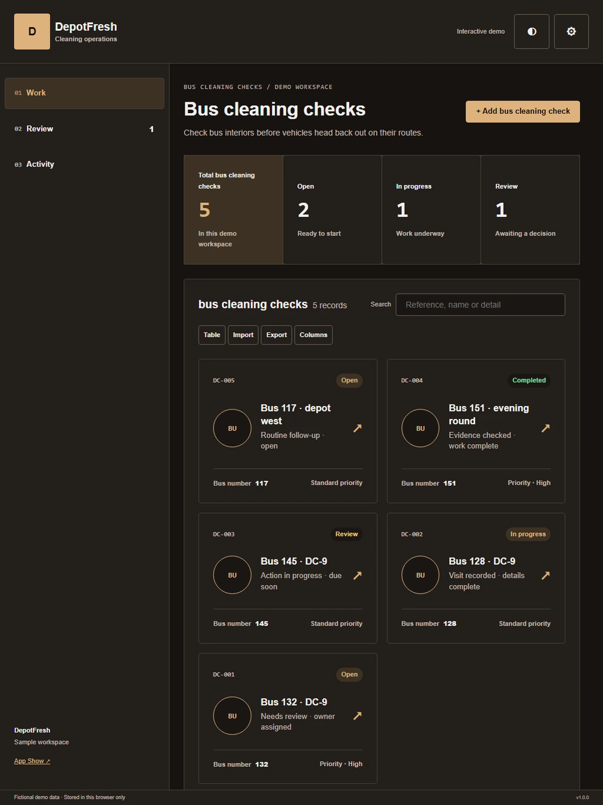603x805 pixels.
Task: Focus the search field for references
Action: tap(480, 305)
